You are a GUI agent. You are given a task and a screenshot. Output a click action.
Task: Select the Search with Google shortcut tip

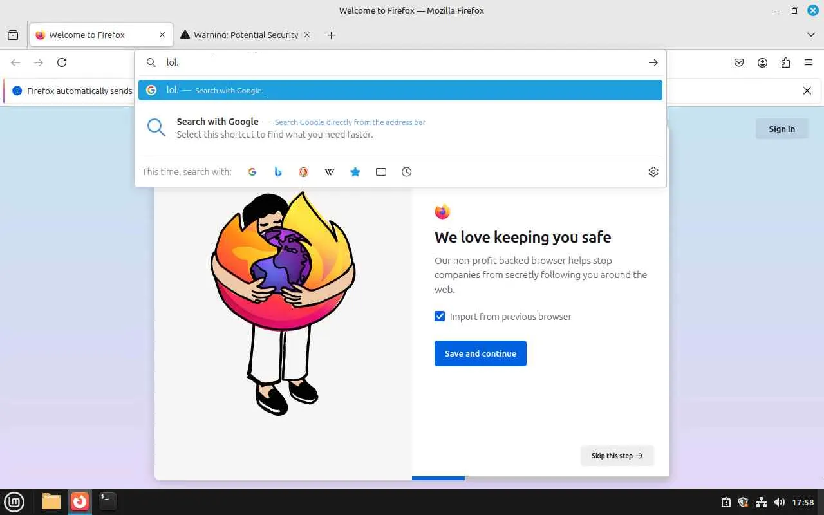(400, 127)
